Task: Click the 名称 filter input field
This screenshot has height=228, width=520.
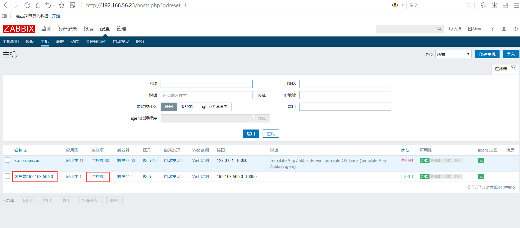Action: click(x=206, y=84)
